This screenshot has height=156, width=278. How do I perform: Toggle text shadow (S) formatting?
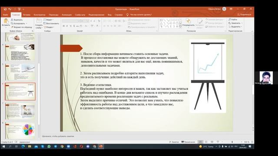coord(74,26)
